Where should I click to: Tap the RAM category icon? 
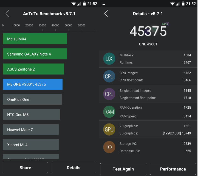pyautogui.click(x=109, y=112)
